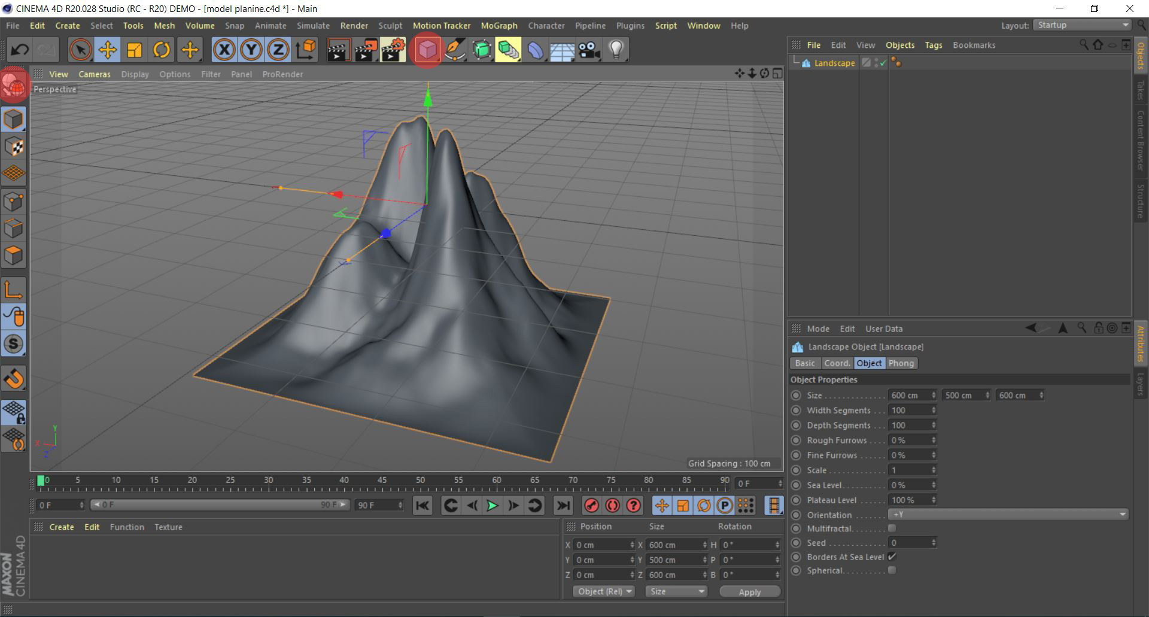Image resolution: width=1149 pixels, height=617 pixels.
Task: Toggle X axis lock
Action: [224, 50]
